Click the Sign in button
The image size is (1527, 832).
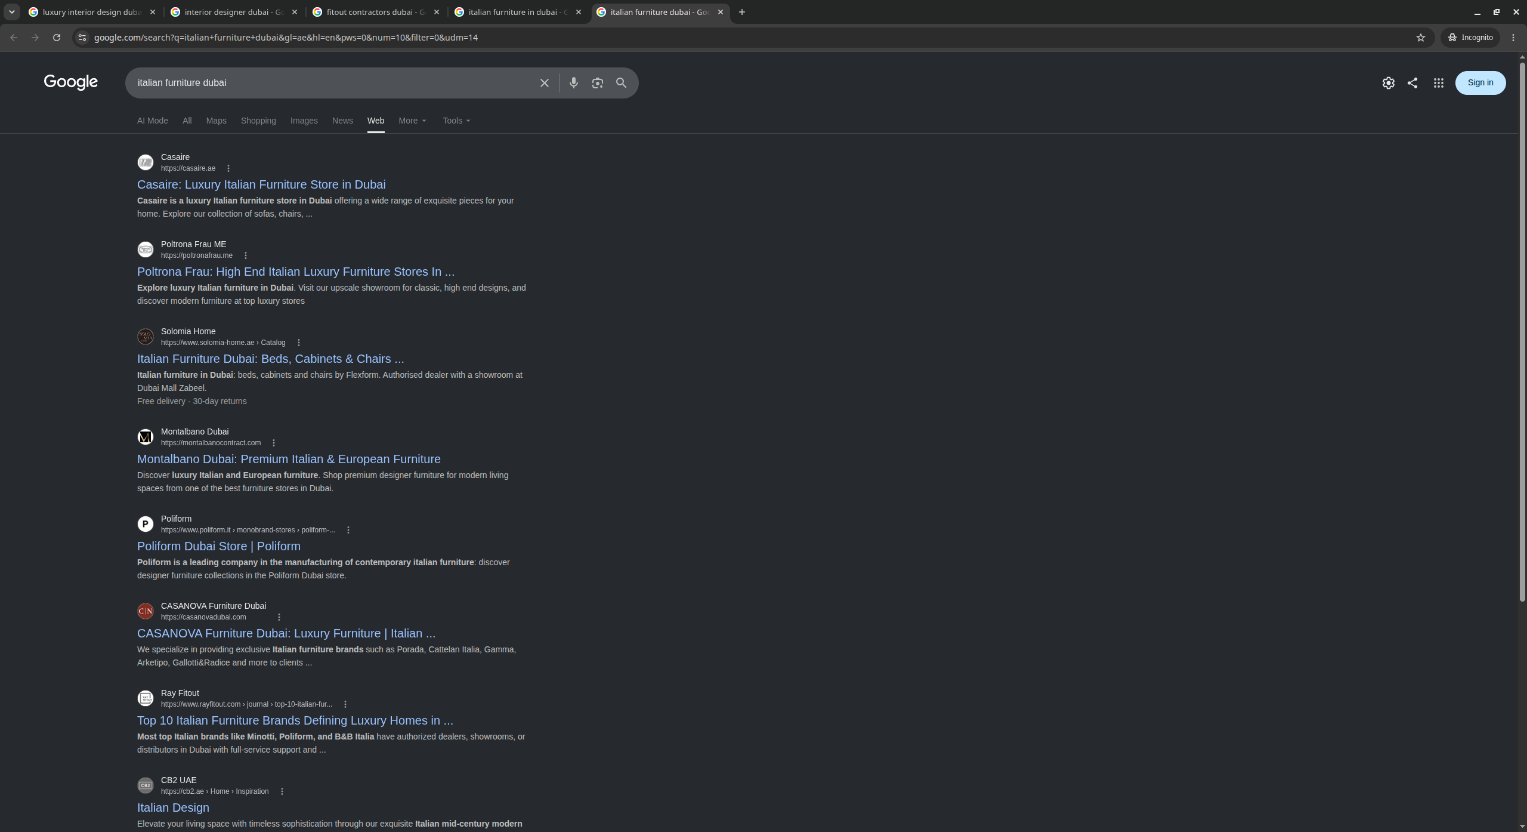coord(1480,83)
